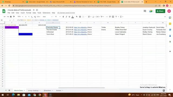The image size is (173, 97).
Task: Open the Functions sigma dropdown
Action: point(121,17)
